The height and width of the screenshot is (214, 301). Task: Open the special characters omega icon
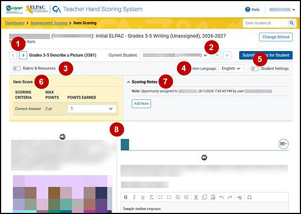(x=250, y=197)
